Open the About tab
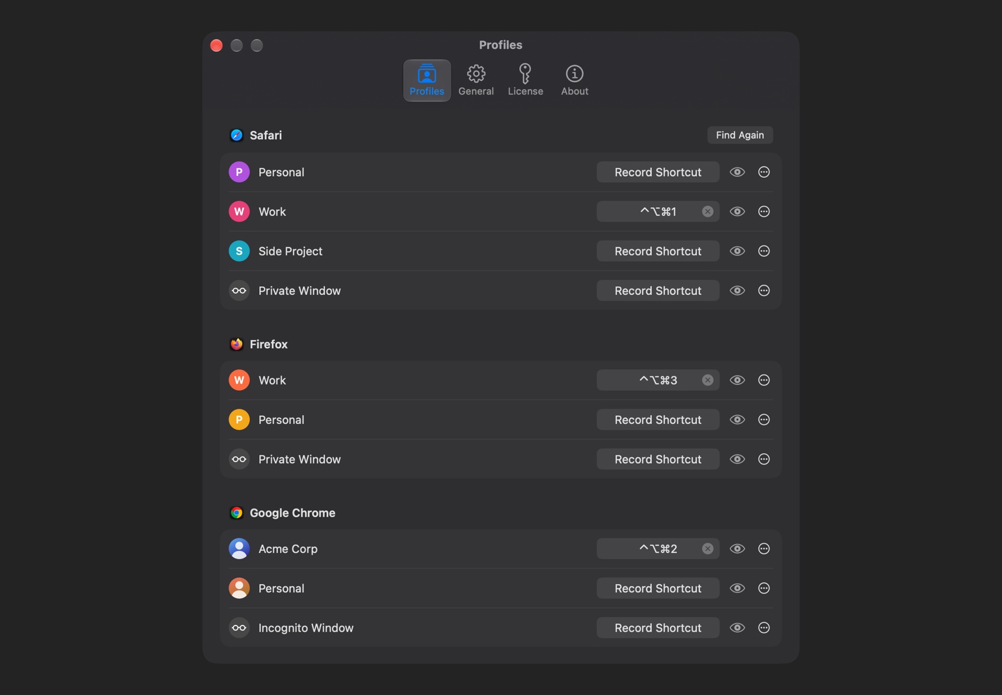This screenshot has height=695, width=1002. tap(575, 80)
